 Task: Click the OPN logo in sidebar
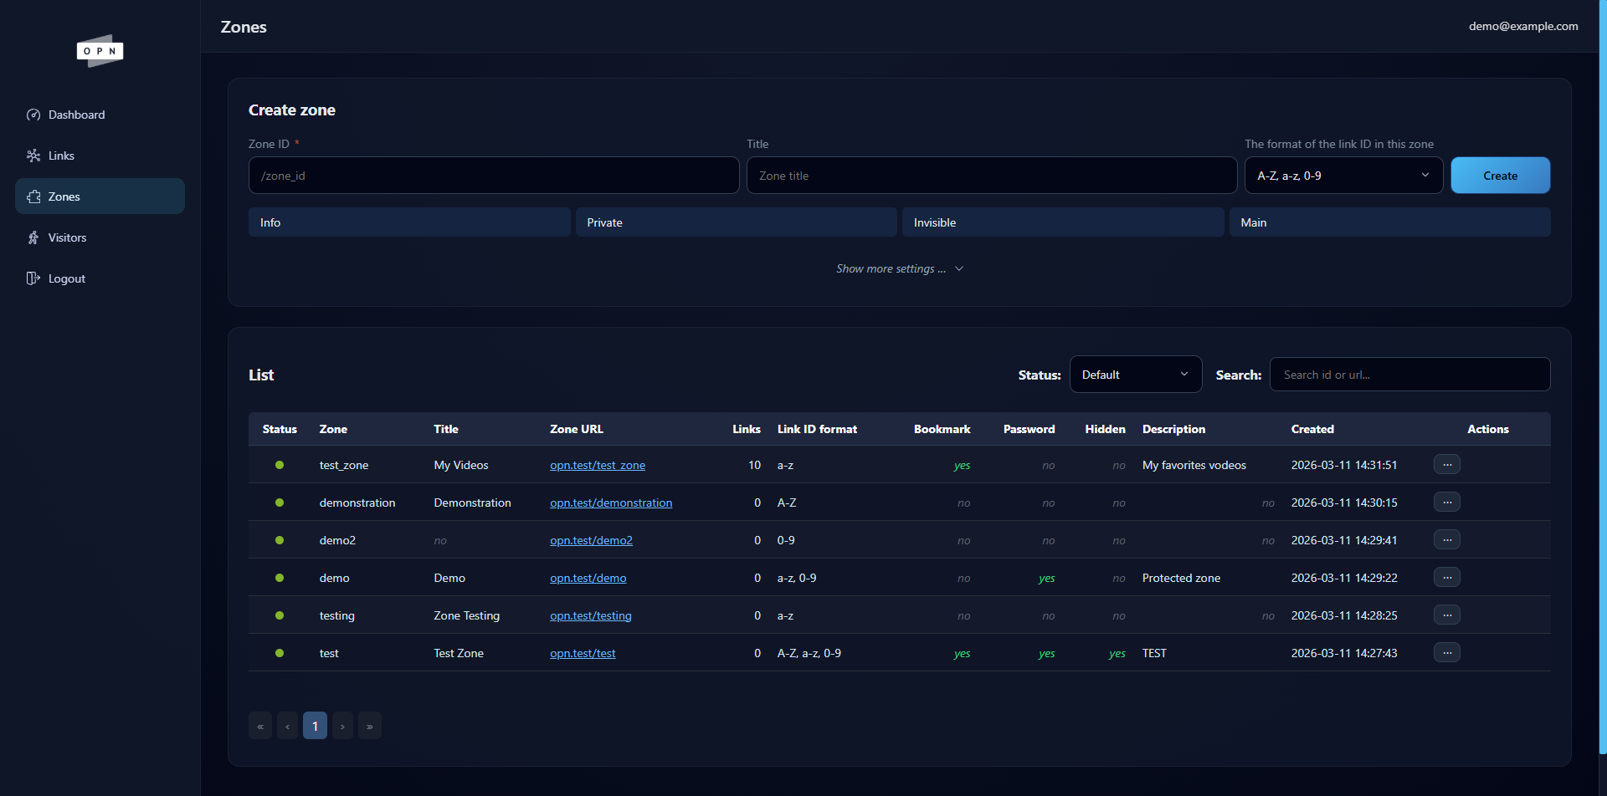coord(100,51)
